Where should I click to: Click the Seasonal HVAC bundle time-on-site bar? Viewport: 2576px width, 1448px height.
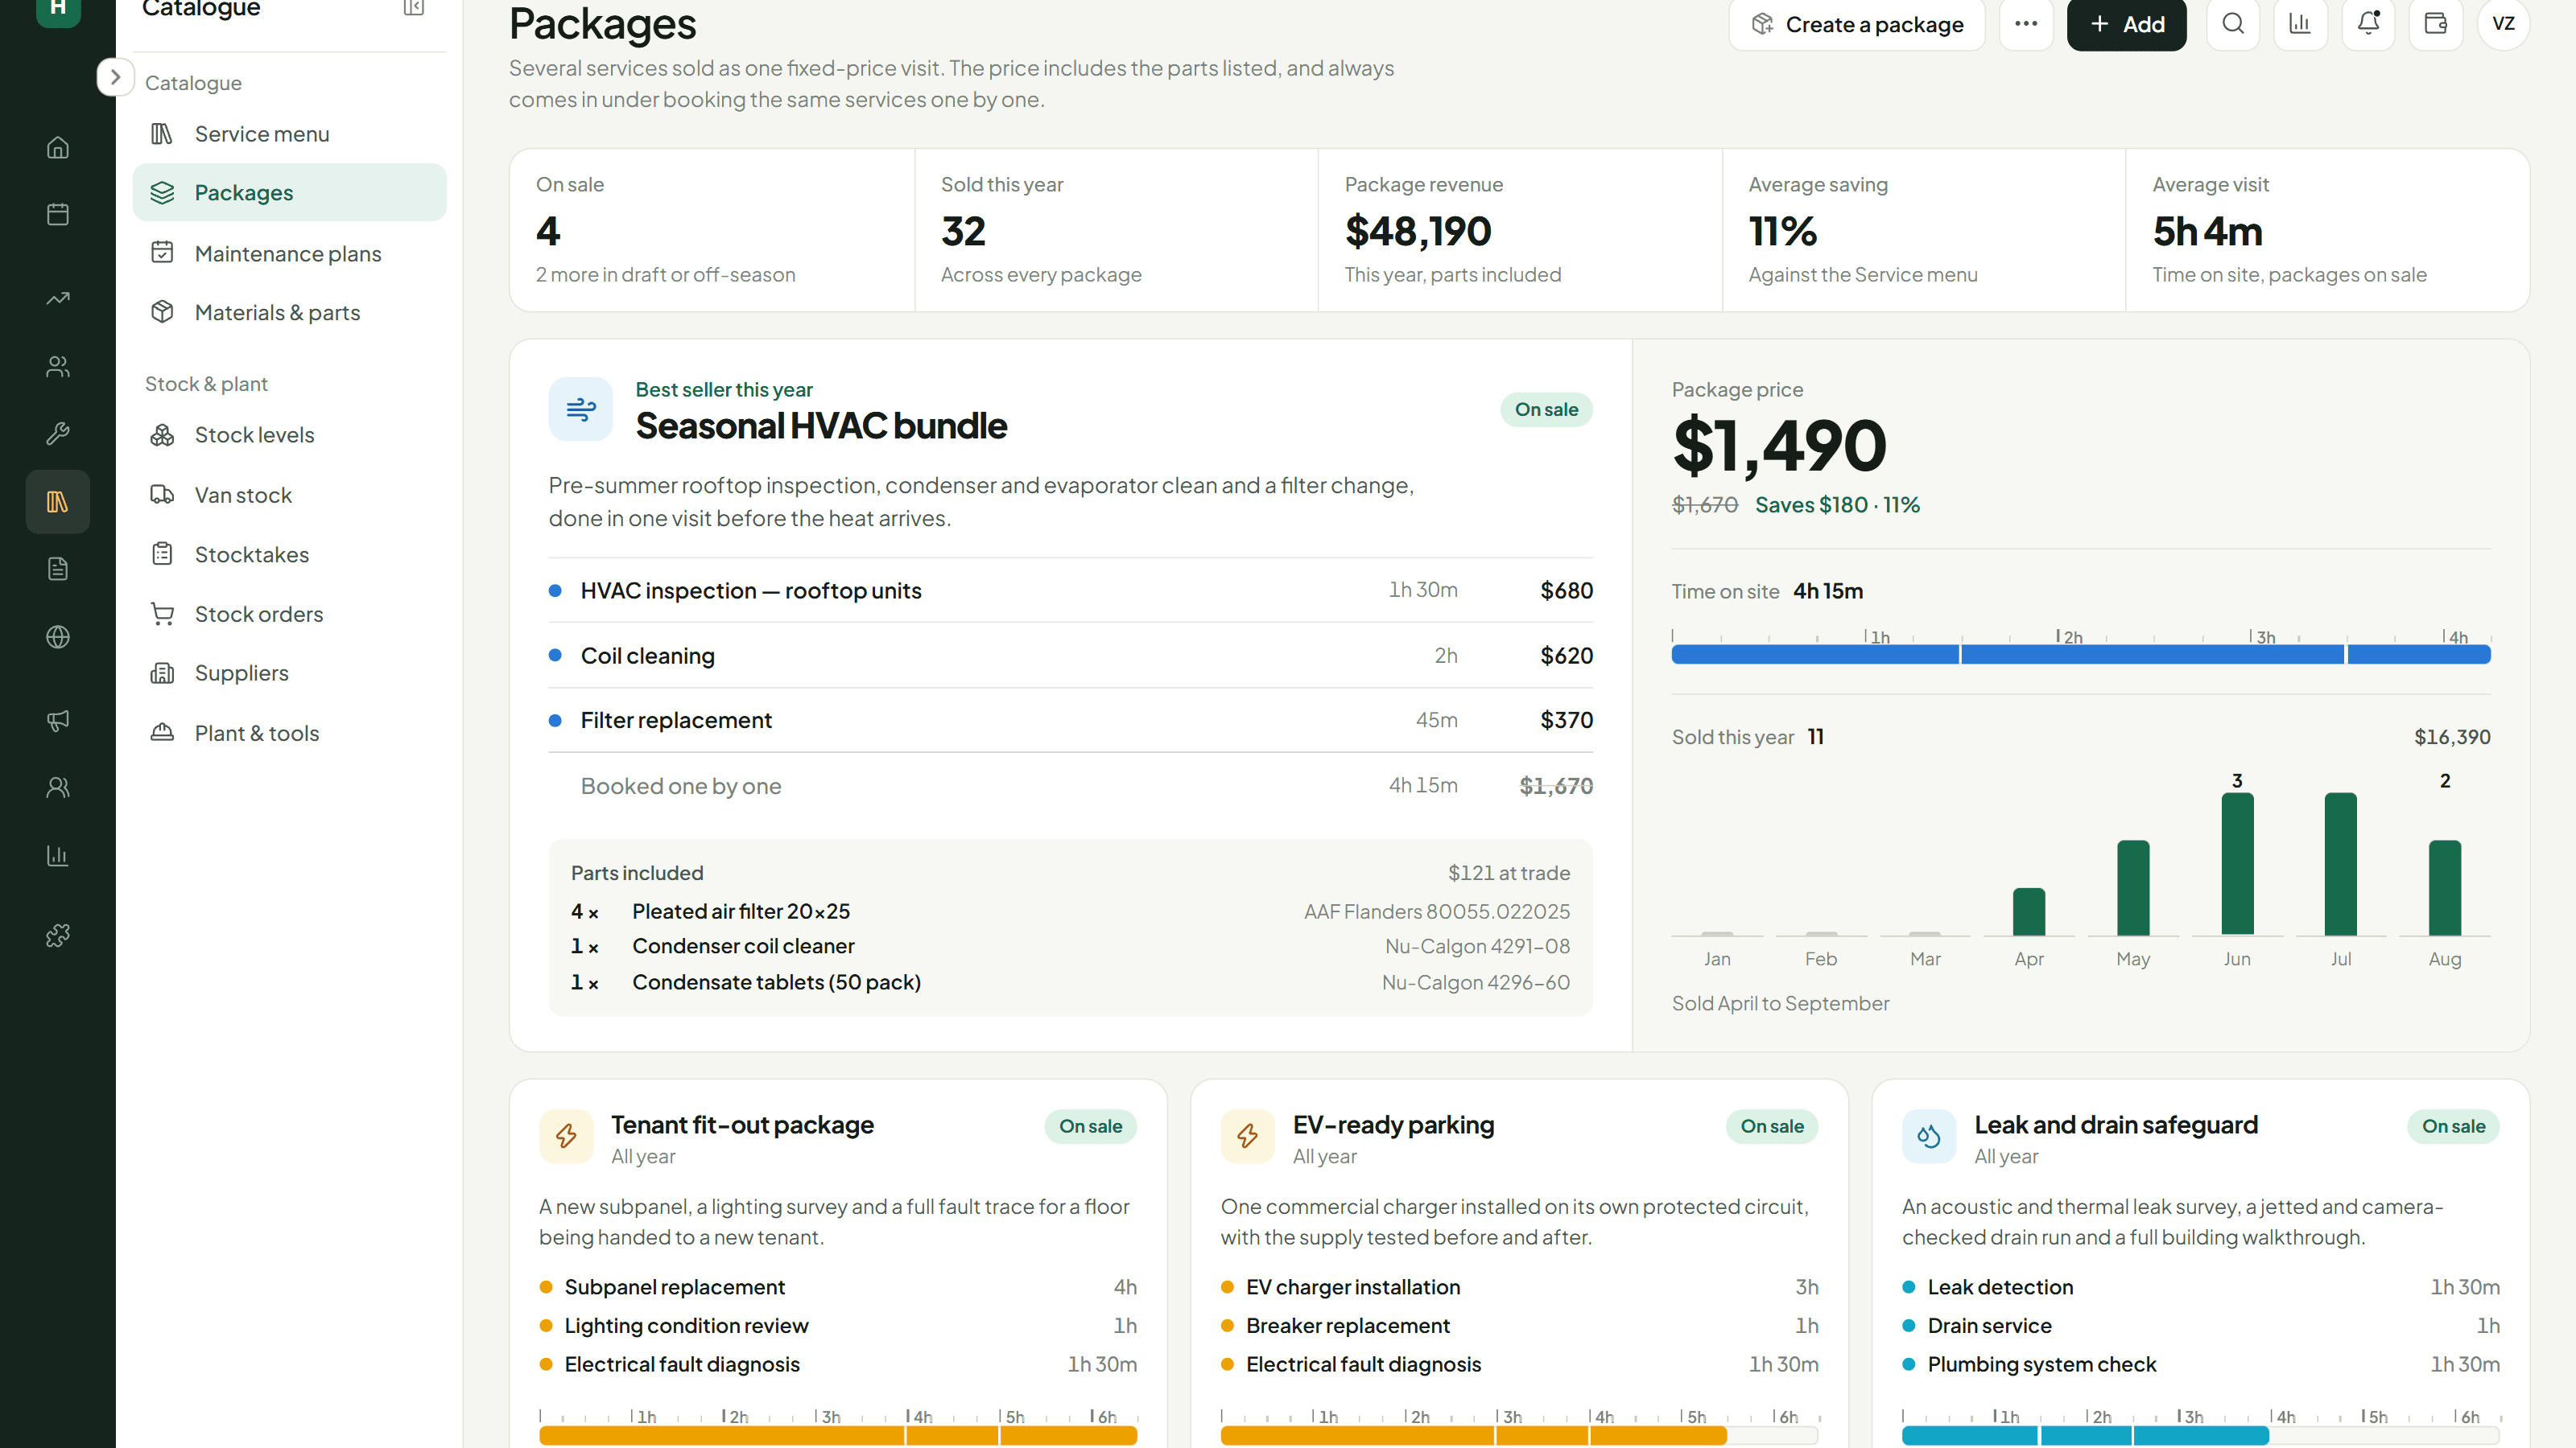point(2081,655)
